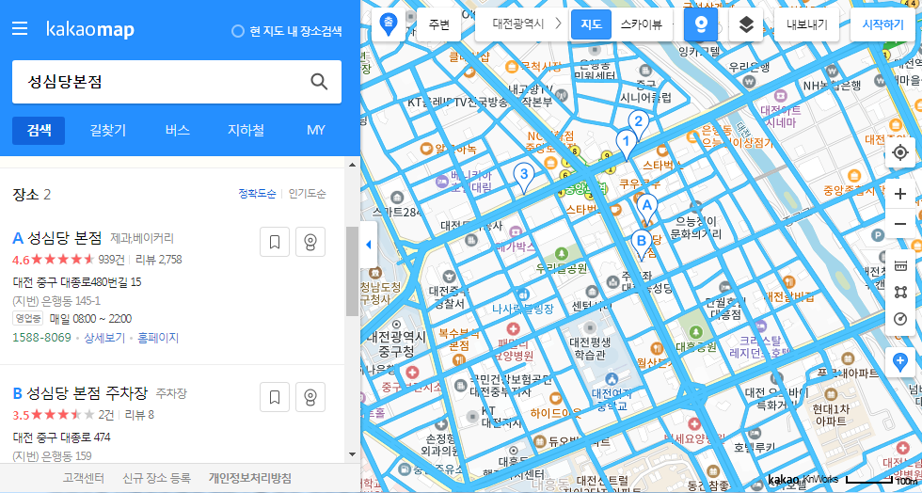
Task: Open the 성심당 본점 place title
Action: [65, 238]
